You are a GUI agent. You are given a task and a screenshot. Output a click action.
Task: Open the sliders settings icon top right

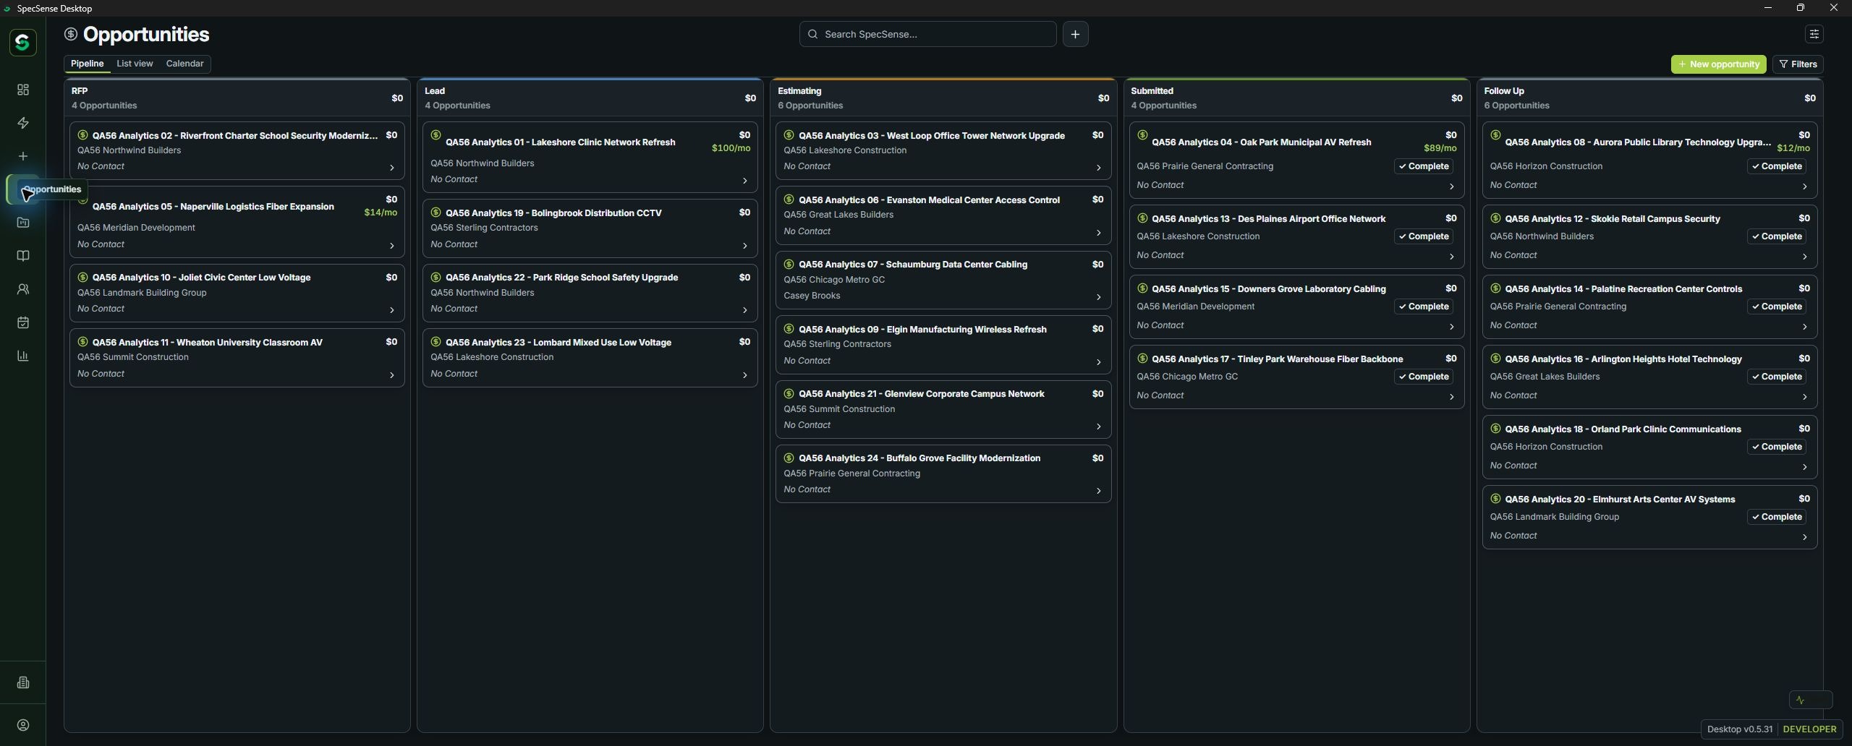pyautogui.click(x=1814, y=34)
